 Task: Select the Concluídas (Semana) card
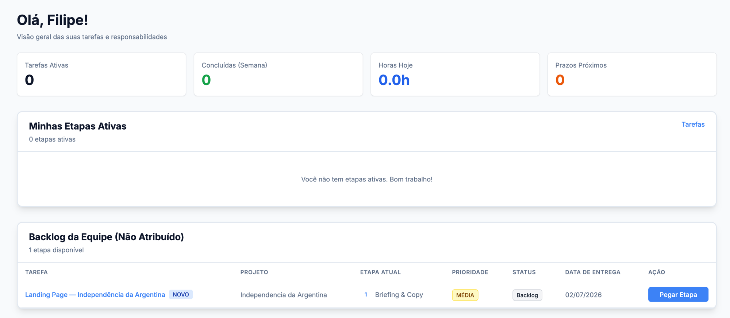click(x=278, y=74)
